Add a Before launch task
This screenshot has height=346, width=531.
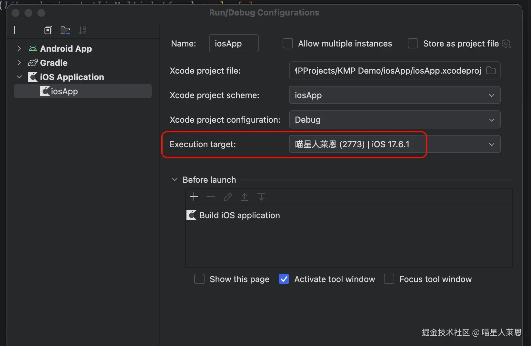(x=194, y=197)
